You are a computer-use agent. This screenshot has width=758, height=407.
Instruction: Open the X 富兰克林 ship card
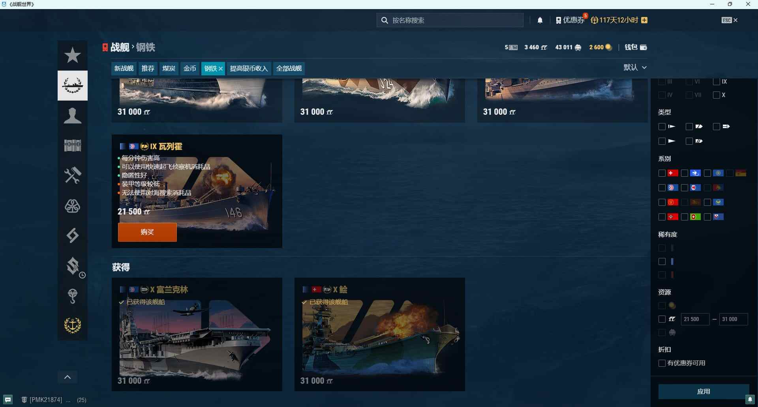coord(197,334)
